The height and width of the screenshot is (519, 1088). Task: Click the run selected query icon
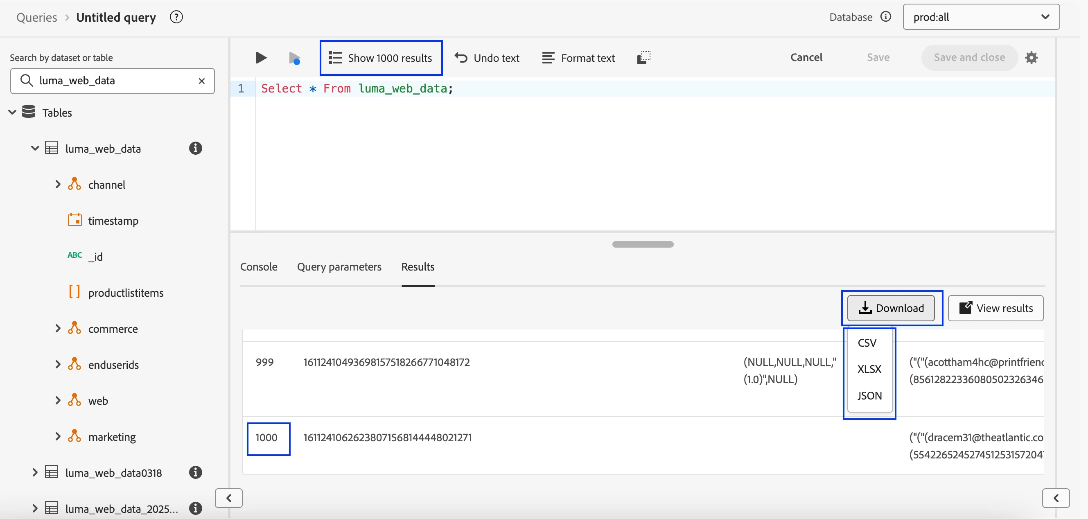point(294,58)
